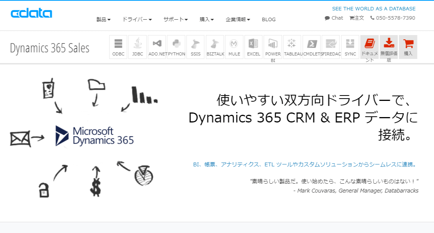This screenshot has height=233, width=434.
Task: Open the ODBC driver icon
Action: pyautogui.click(x=118, y=47)
